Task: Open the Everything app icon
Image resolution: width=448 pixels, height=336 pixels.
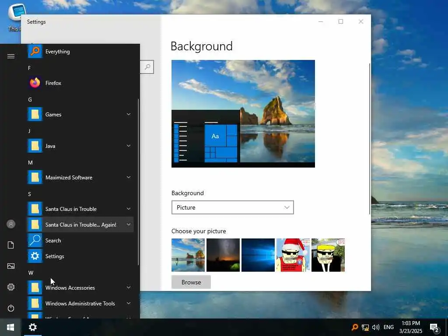Action: pos(35,52)
